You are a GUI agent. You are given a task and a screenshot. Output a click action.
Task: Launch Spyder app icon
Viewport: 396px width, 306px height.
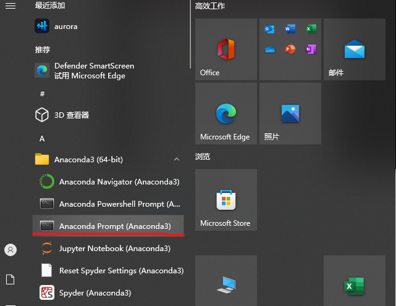[x=47, y=292]
